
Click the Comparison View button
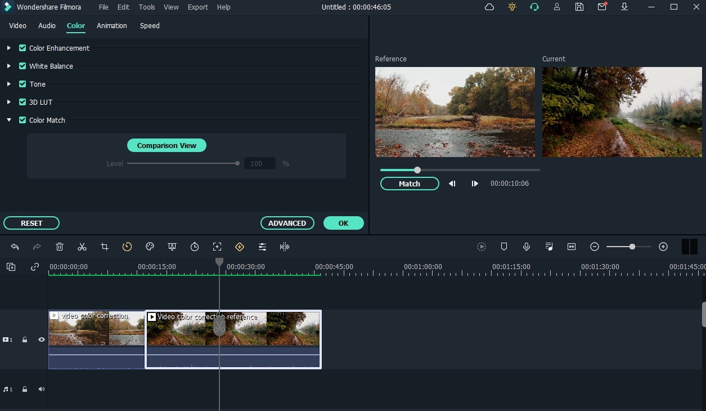click(167, 145)
